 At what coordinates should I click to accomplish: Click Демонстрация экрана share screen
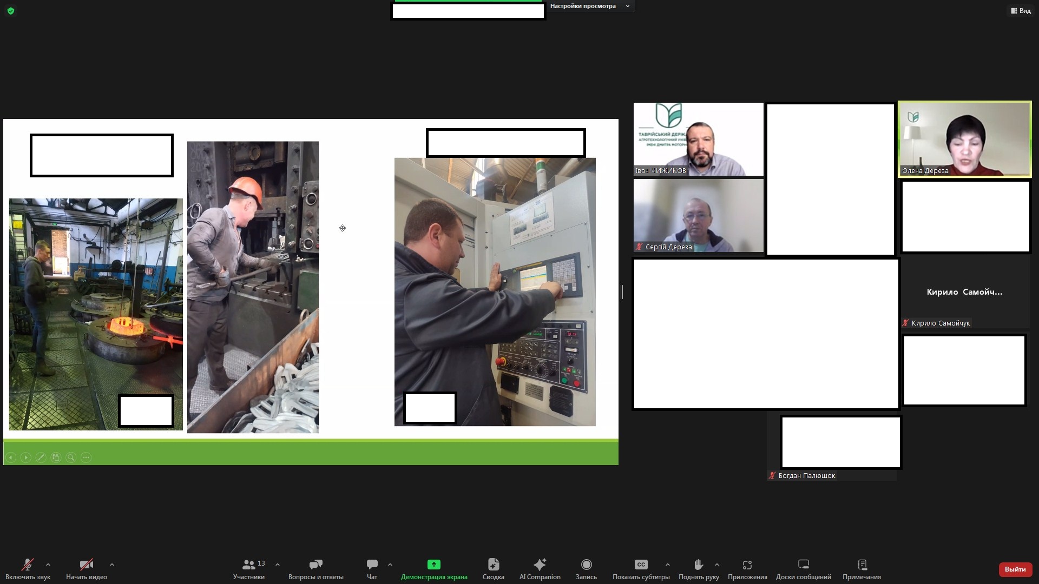433,565
